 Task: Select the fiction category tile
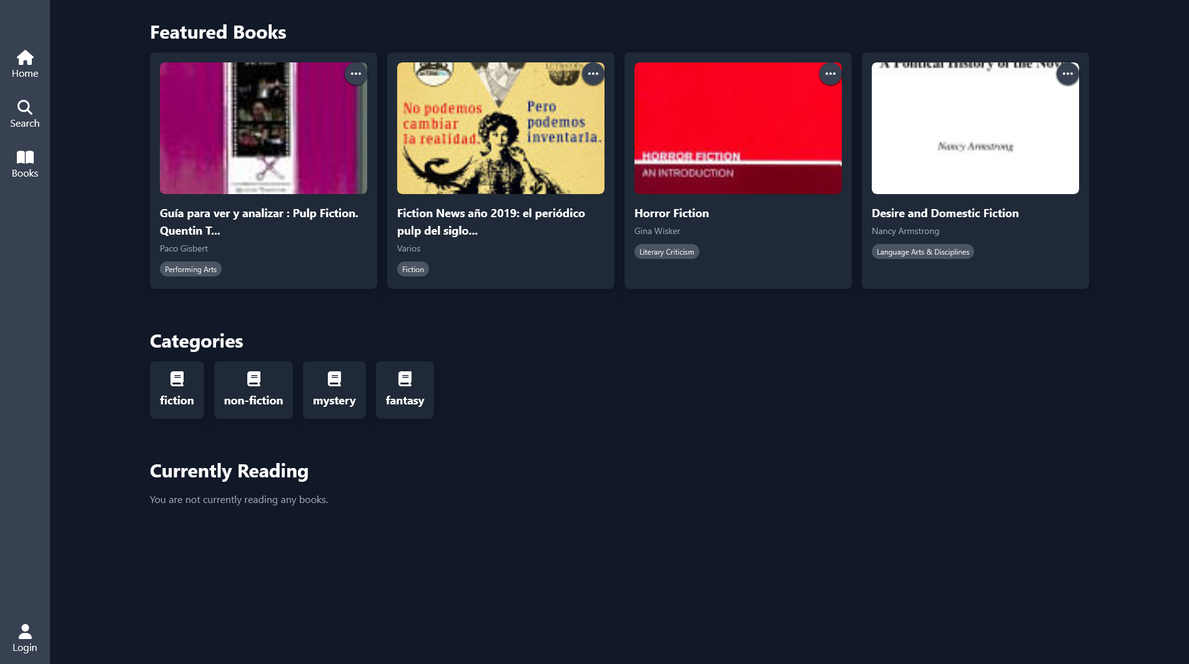tap(177, 390)
